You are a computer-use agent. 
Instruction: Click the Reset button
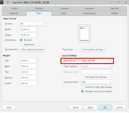coord(76,107)
